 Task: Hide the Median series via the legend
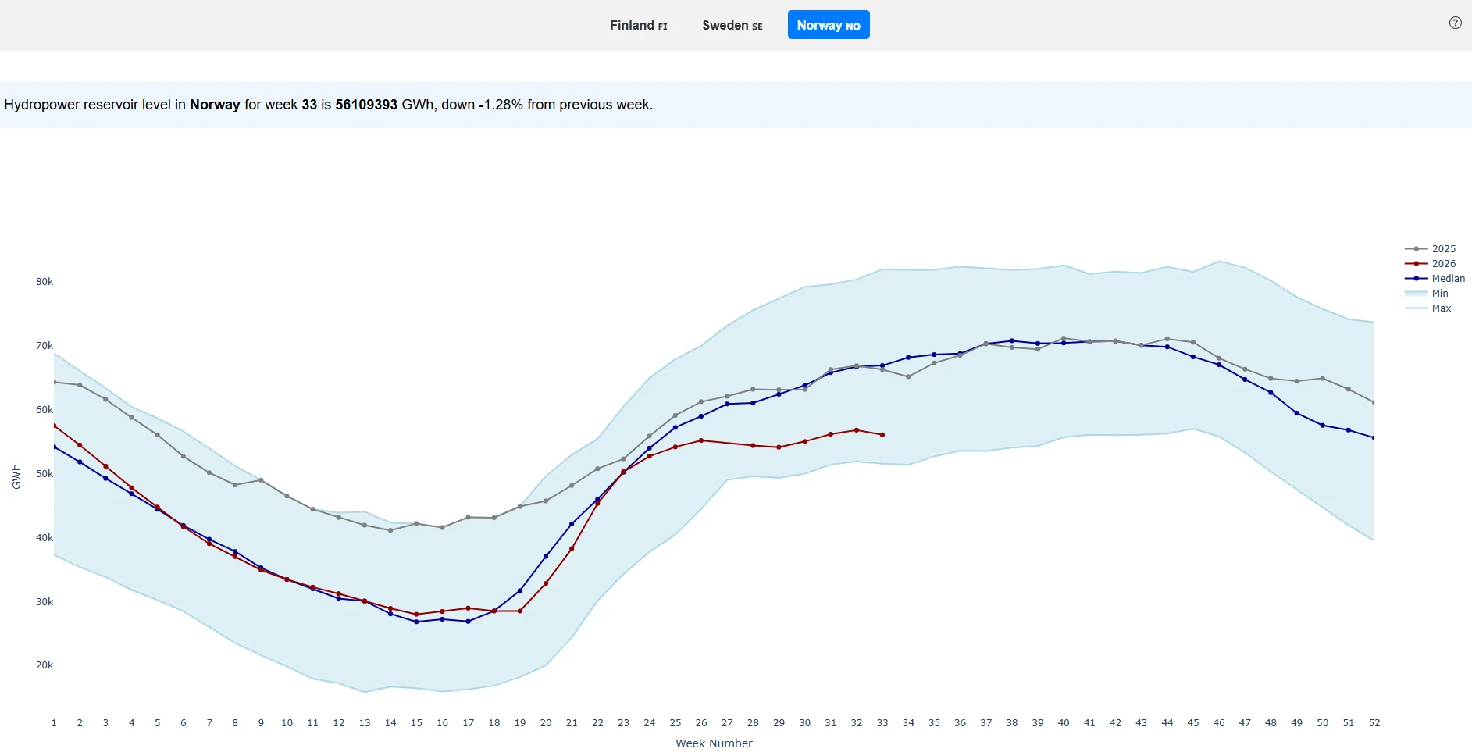point(1435,279)
